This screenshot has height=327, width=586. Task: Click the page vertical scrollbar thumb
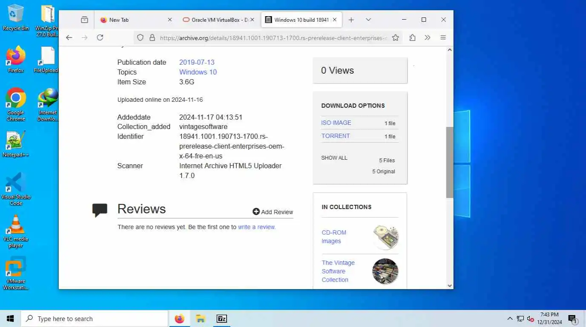click(450, 162)
